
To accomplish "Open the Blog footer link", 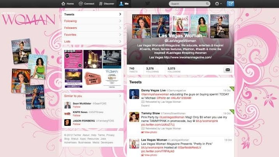I will point(67,139).
